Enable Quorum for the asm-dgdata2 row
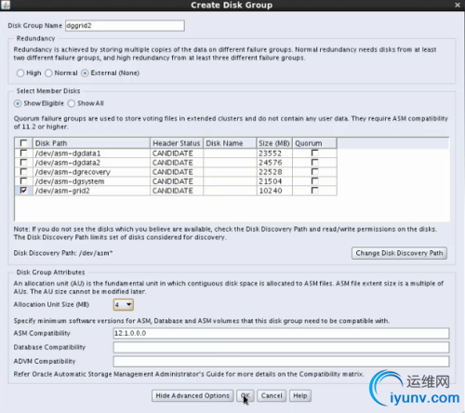Image resolution: width=465 pixels, height=413 pixels. 314,162
